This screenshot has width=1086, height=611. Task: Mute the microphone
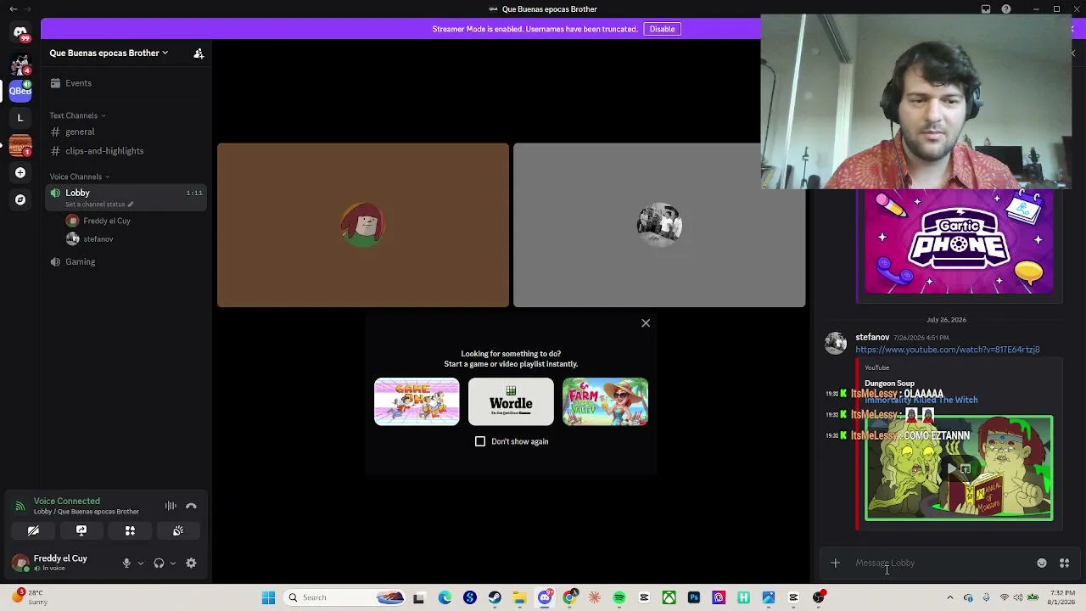[x=126, y=563]
